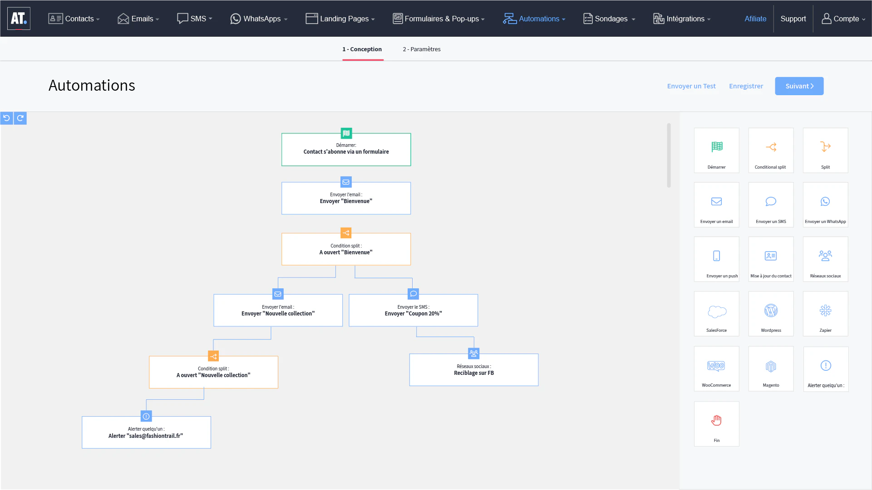872x490 pixels.
Task: Select the A ouvert "Bienvenue" condition node
Action: [346, 249]
